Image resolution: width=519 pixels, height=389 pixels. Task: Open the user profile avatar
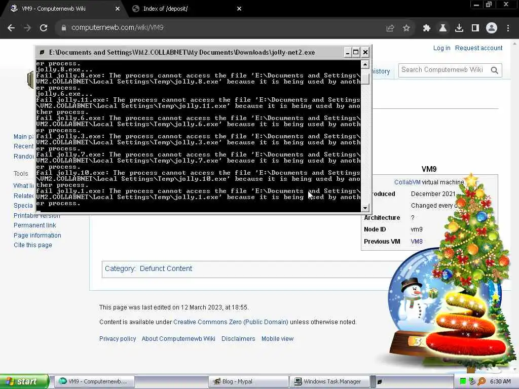(x=492, y=28)
